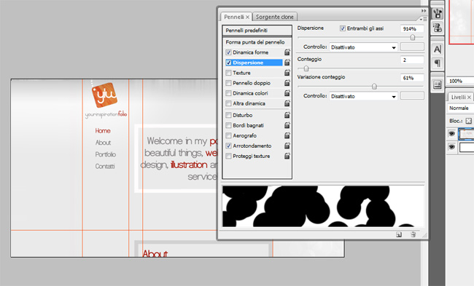The image size is (474, 286).
Task: Click the Dispersione slider handle
Action: pyautogui.click(x=412, y=37)
